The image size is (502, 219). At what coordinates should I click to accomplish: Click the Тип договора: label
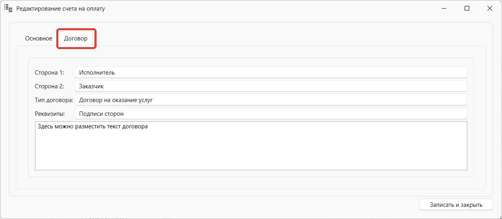click(x=54, y=100)
